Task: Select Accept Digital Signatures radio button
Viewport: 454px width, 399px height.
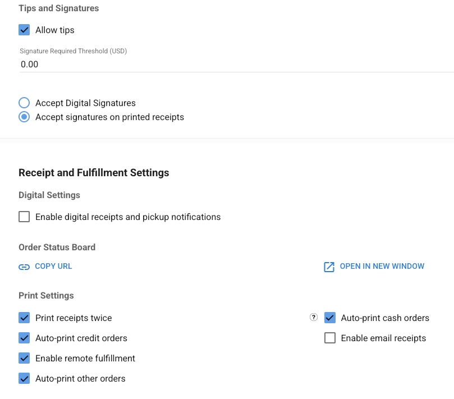Action: [x=24, y=103]
